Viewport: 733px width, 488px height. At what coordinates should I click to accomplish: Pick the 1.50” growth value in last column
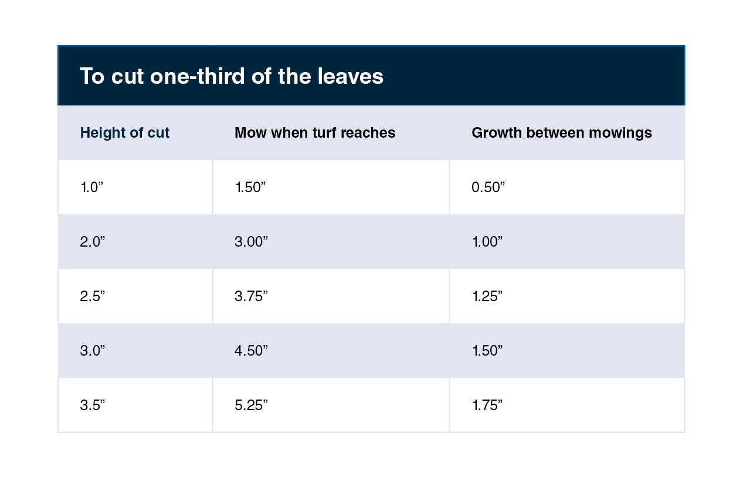[487, 350]
